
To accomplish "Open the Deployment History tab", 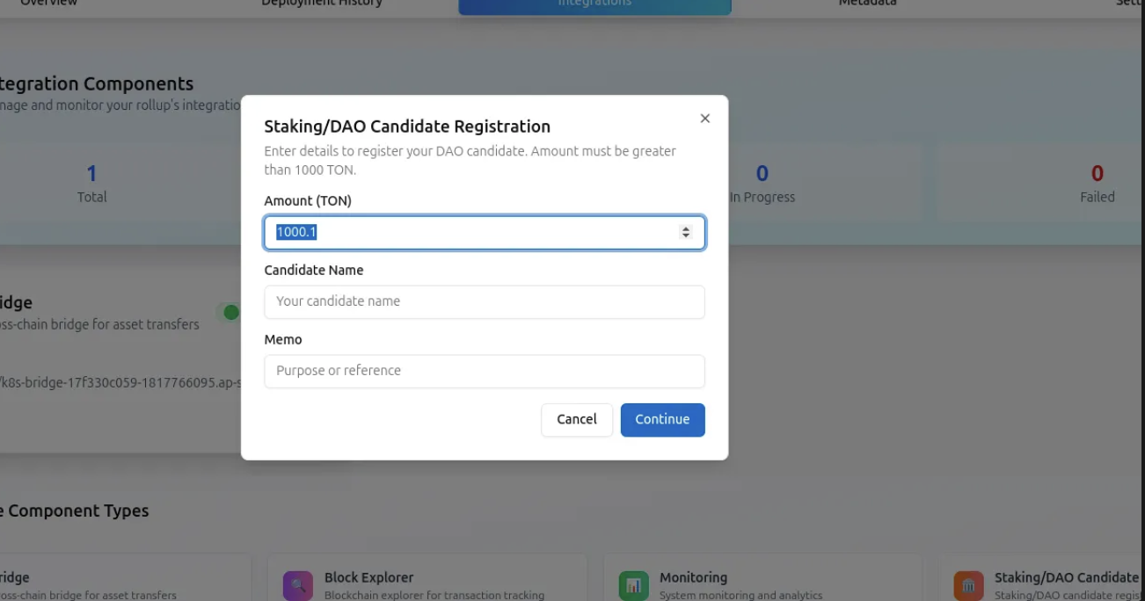I will [x=322, y=4].
